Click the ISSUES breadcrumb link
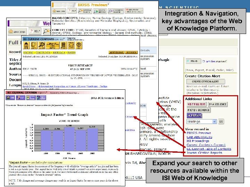 [x=71, y=53]
